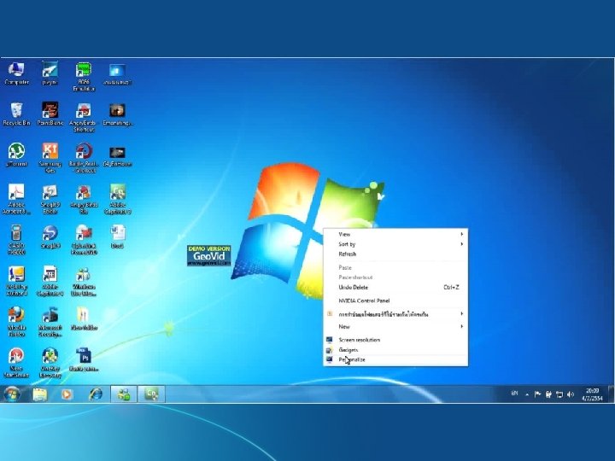Select Personalize from context menu

coord(352,359)
